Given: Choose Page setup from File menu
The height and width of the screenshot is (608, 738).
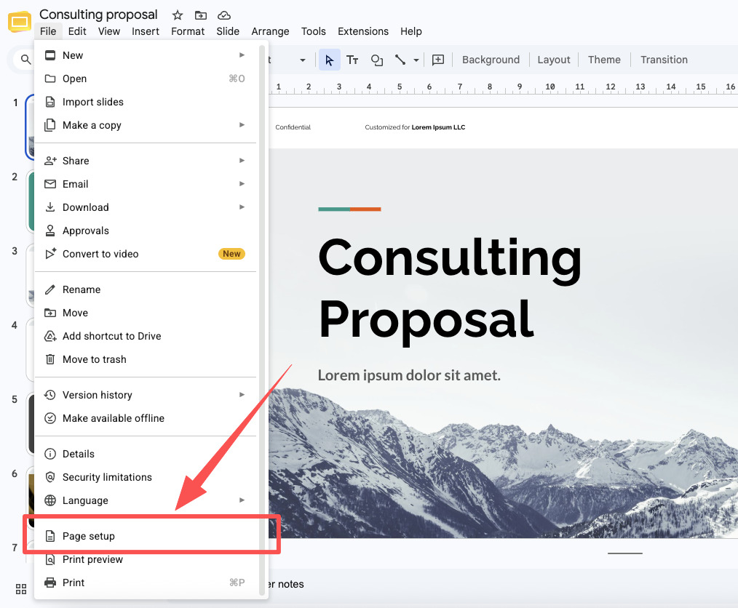Looking at the screenshot, I should pyautogui.click(x=146, y=536).
